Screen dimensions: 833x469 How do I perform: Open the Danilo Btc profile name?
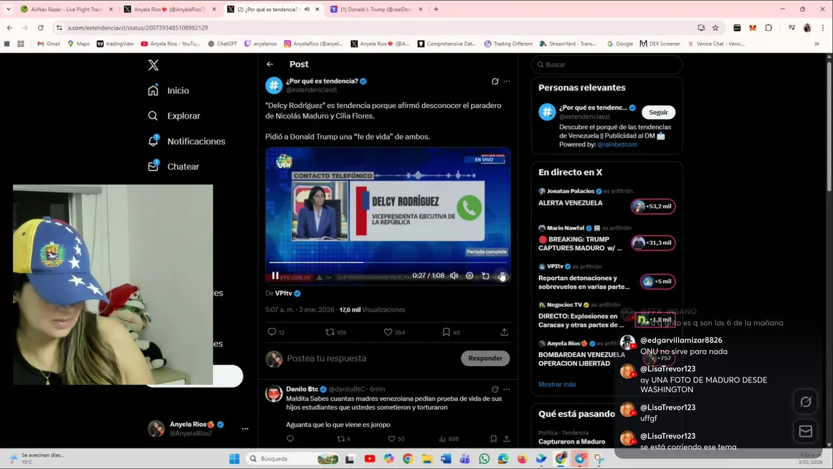302,390
